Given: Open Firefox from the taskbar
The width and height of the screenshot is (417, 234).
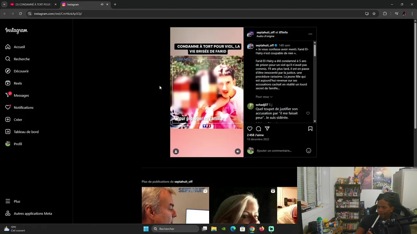Looking at the screenshot, I should [x=262, y=229].
